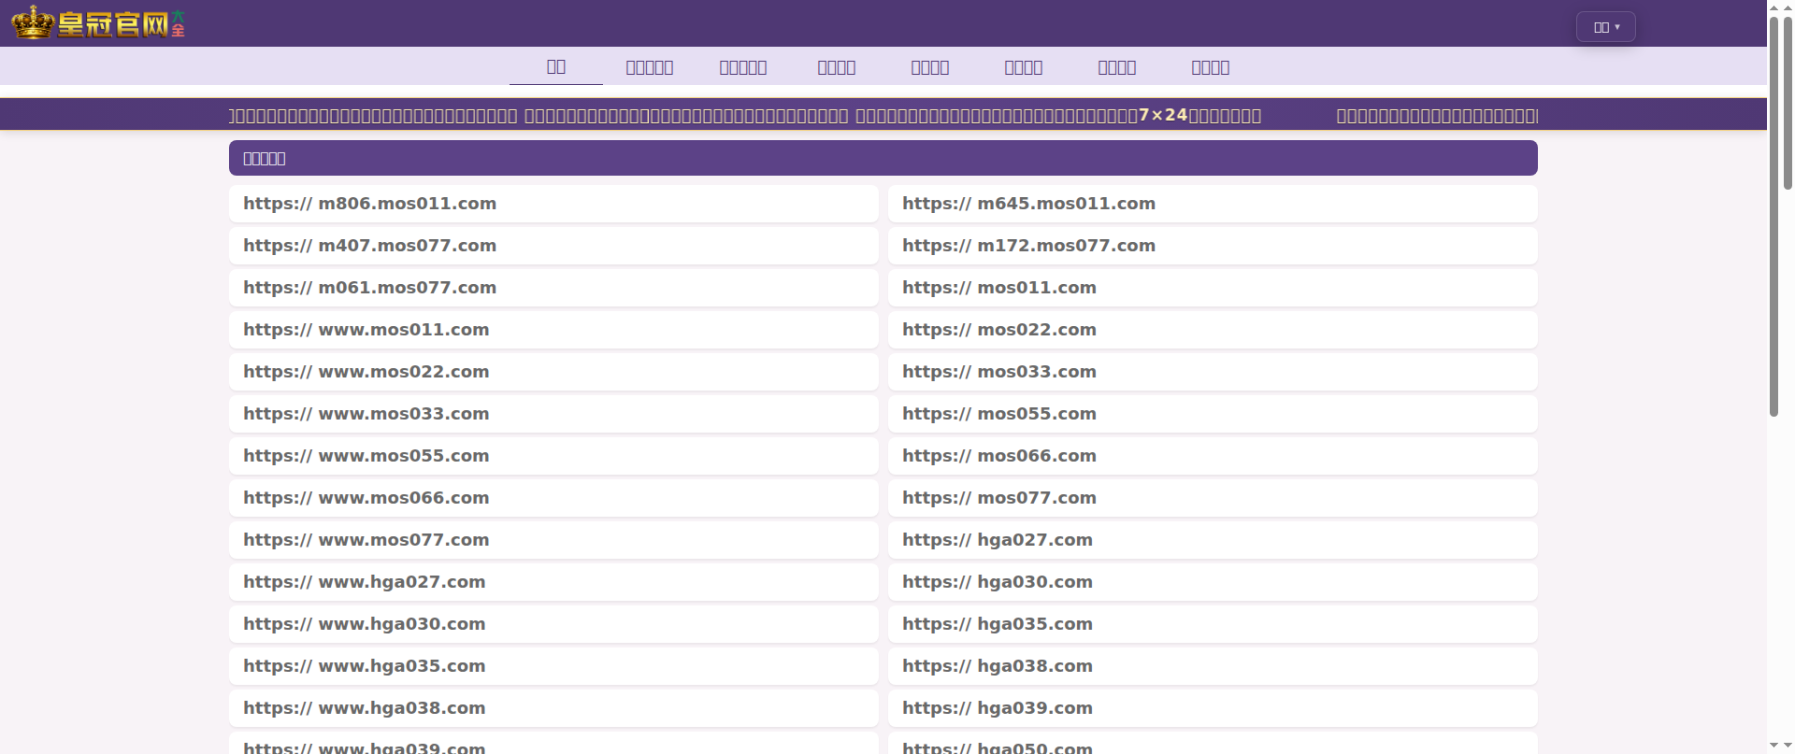The image size is (1795, 754).
Task: Open https:// www.mos033.com
Action: pos(553,414)
